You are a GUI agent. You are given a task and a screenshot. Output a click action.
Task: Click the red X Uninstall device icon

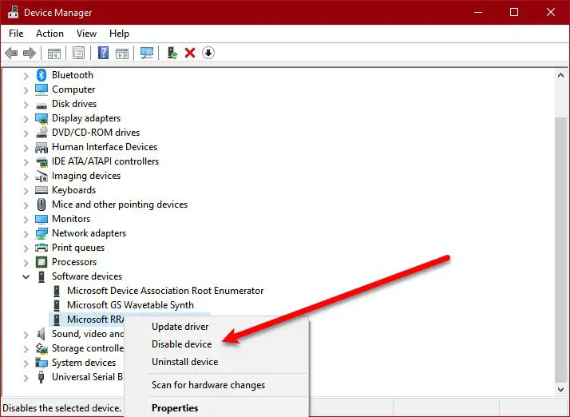190,54
